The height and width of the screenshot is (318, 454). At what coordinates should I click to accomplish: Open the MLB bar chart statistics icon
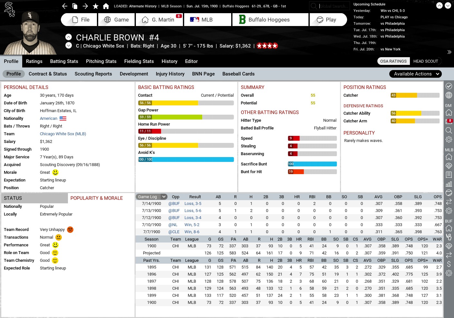pyautogui.click(x=449, y=184)
